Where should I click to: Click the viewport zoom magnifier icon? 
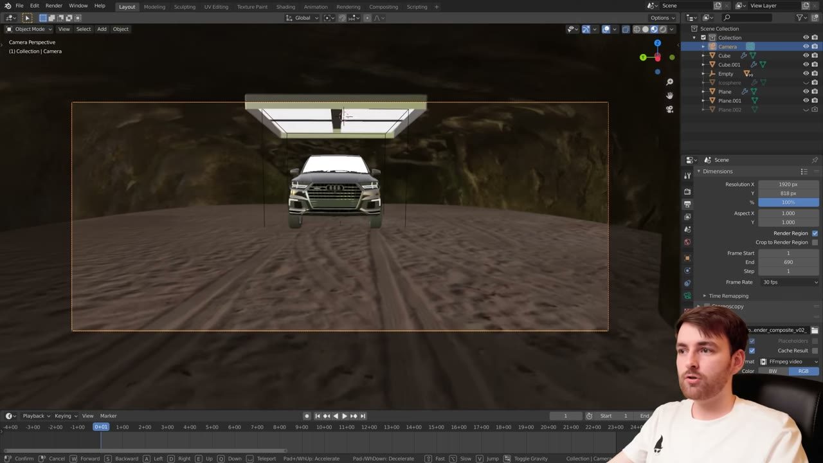point(669,82)
